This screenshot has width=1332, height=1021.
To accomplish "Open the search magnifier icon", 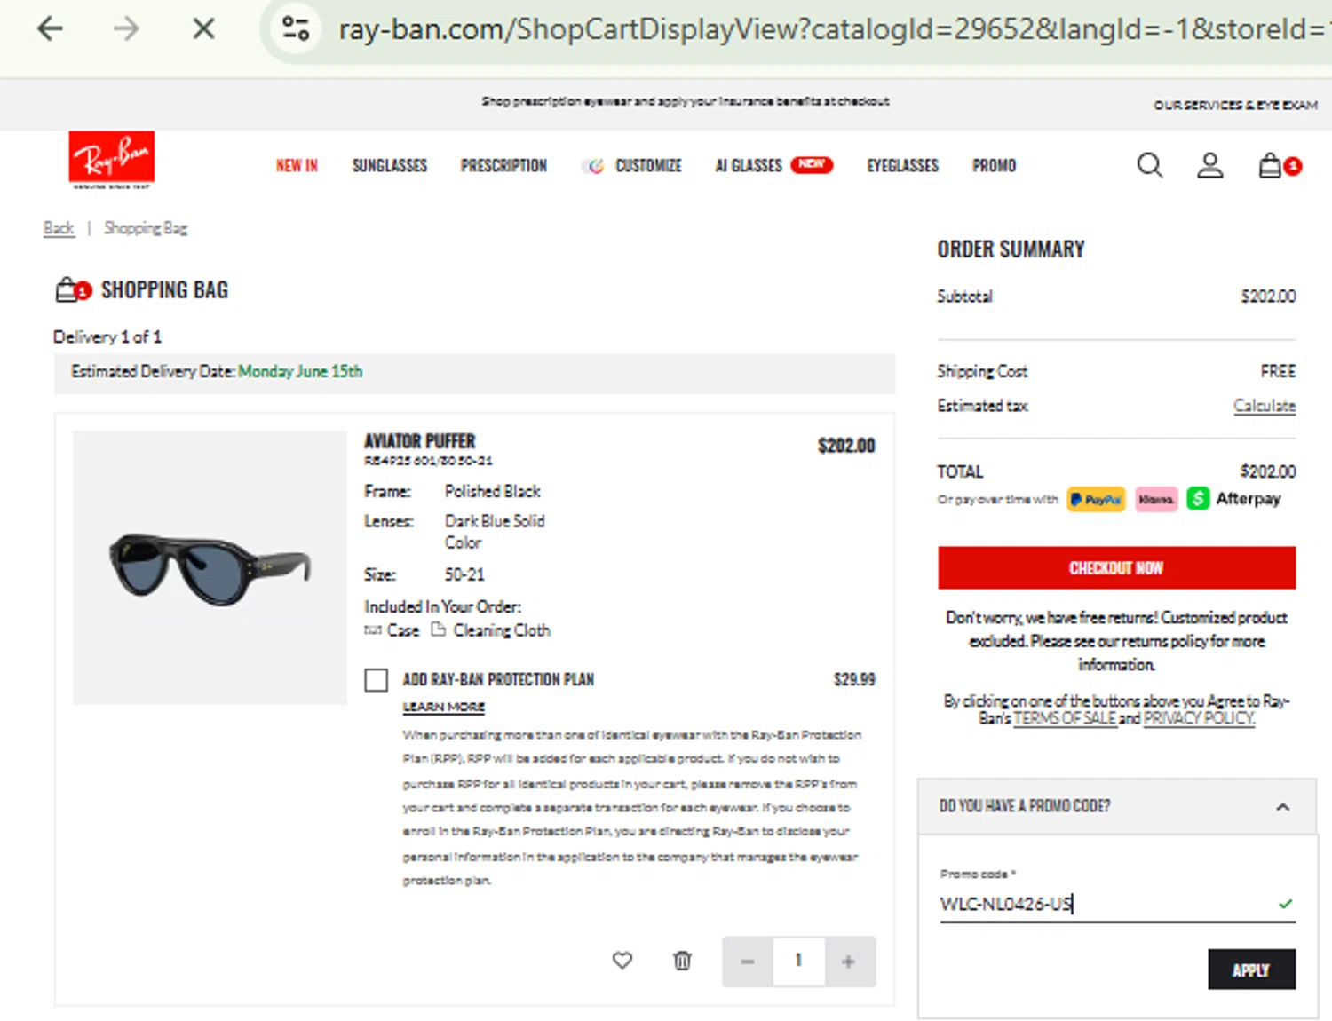I will [x=1149, y=165].
